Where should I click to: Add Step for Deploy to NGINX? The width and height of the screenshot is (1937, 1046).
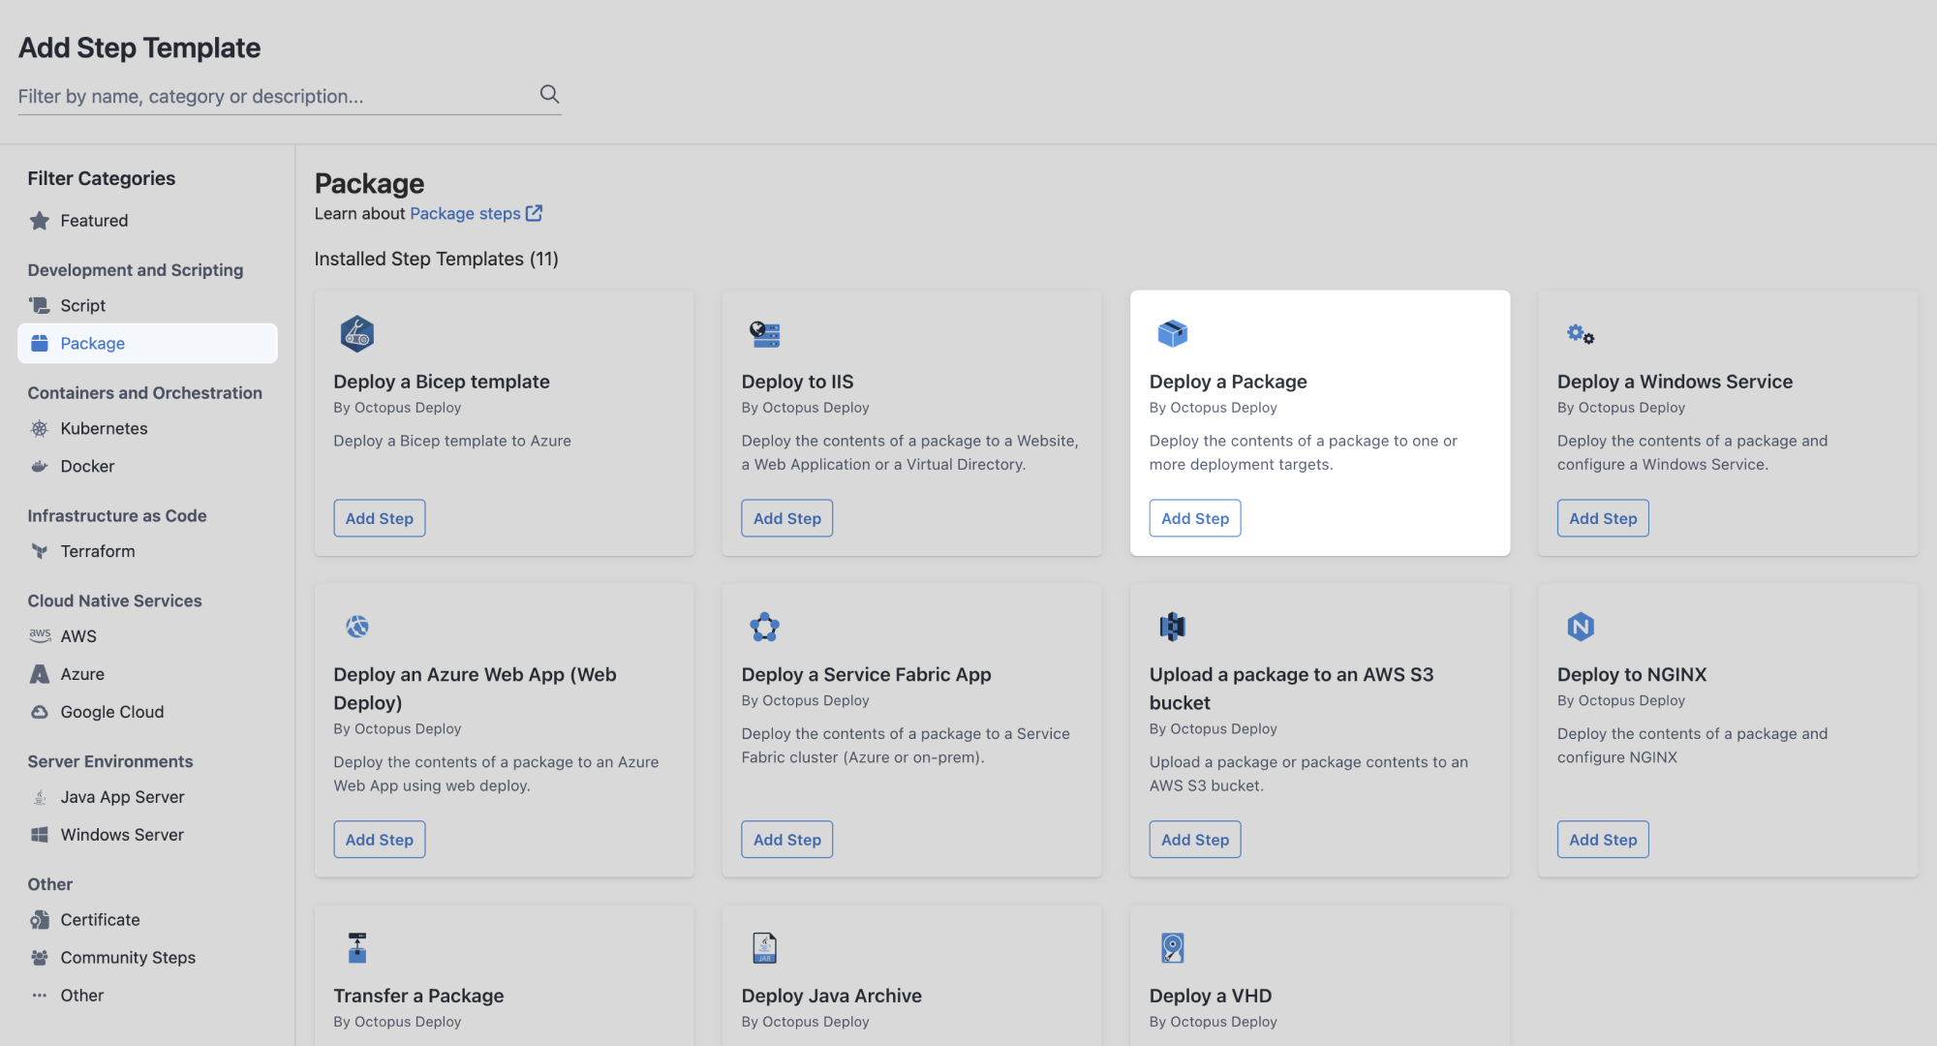[x=1603, y=840]
